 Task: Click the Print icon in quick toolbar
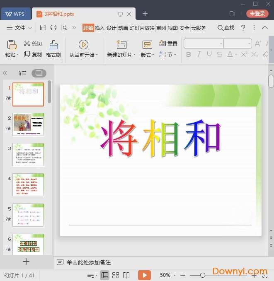[x=53, y=28]
